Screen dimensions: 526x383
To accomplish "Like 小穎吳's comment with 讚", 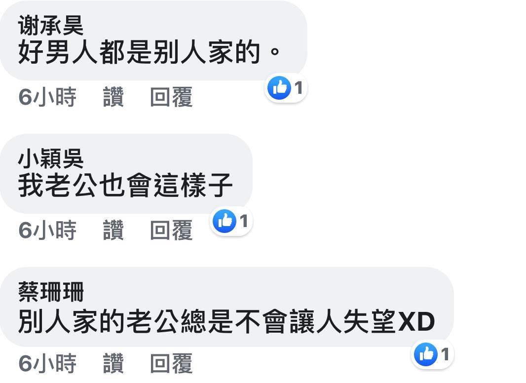I will 113,230.
